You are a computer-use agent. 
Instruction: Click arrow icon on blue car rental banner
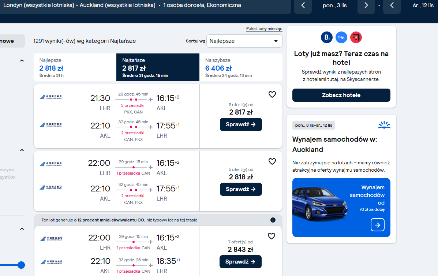click(x=377, y=225)
